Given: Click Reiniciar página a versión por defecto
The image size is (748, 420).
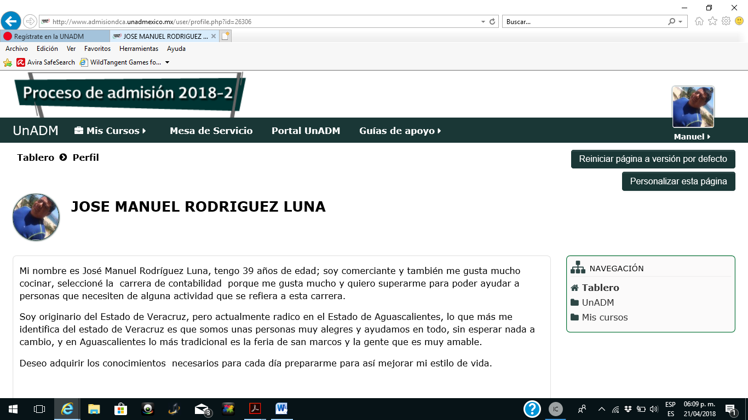Looking at the screenshot, I should [x=653, y=159].
